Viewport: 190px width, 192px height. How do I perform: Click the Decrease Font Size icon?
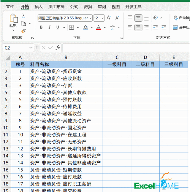pos(117,18)
